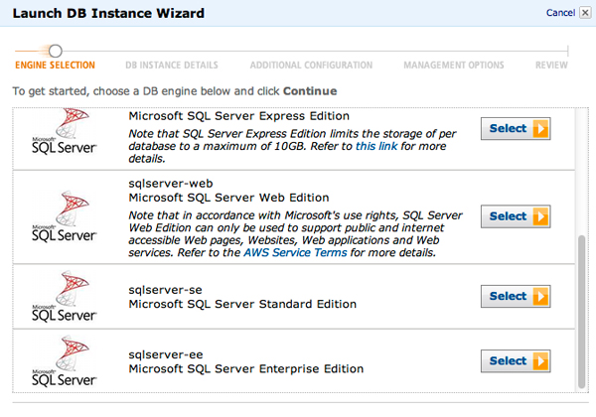Cancel the Launch DB Instance Wizard
This screenshot has width=596, height=417.
click(x=560, y=13)
